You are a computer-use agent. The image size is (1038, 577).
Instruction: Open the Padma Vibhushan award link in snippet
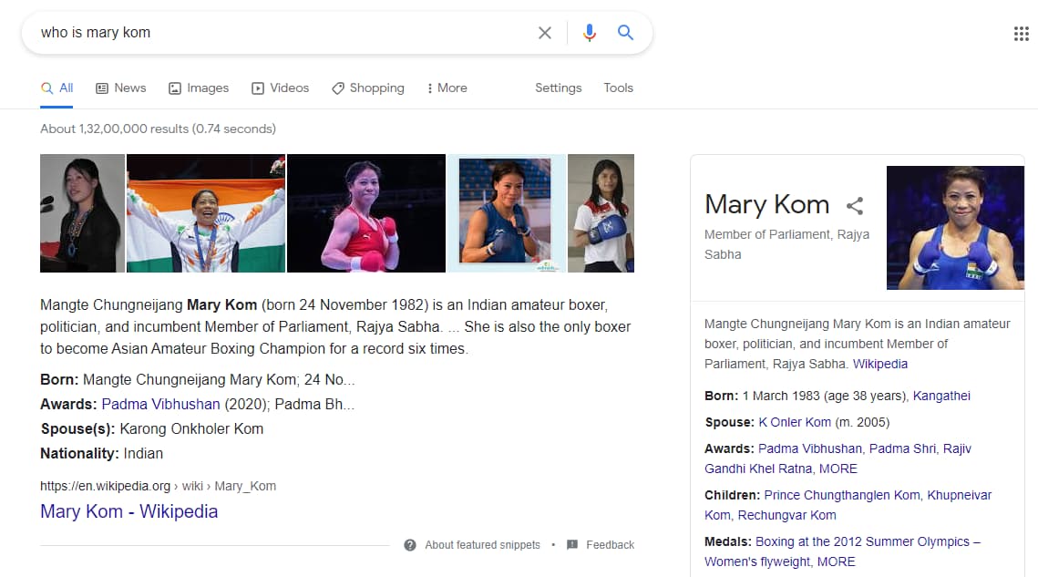point(161,404)
